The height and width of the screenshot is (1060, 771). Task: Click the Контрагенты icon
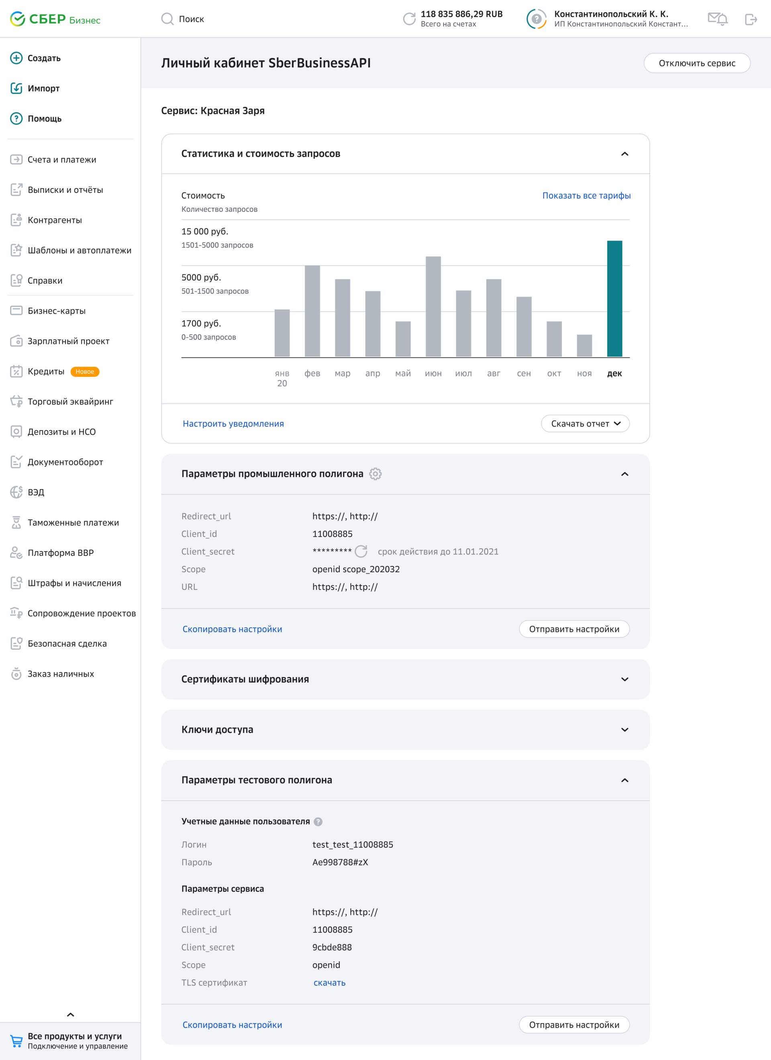click(x=16, y=220)
